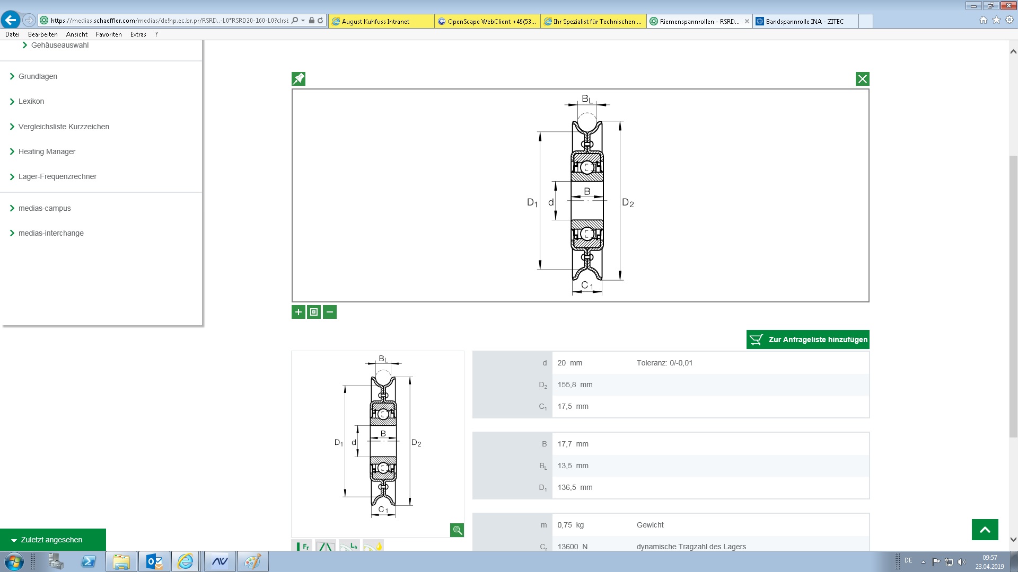
Task: Switch to Bandspannrolle INA - ZITEC tab
Action: tap(804, 22)
